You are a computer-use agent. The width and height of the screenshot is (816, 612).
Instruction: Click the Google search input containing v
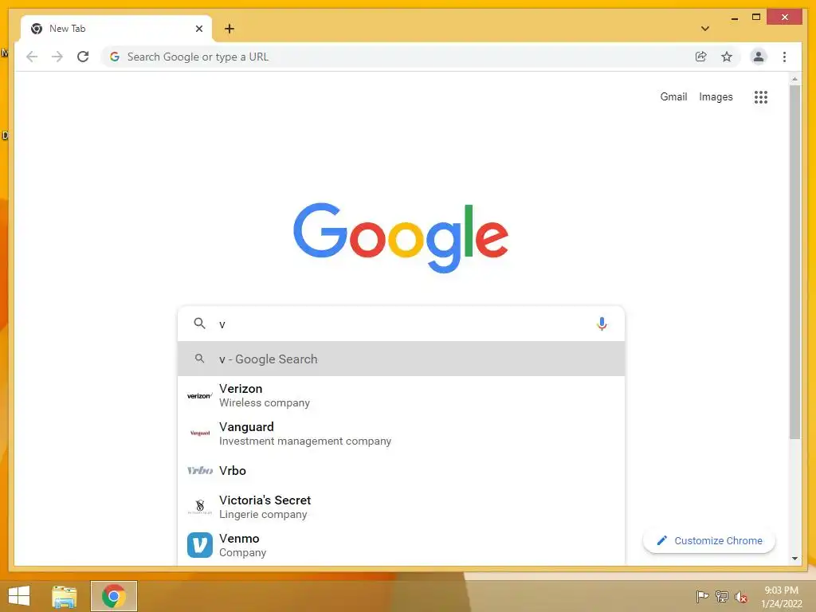click(402, 324)
